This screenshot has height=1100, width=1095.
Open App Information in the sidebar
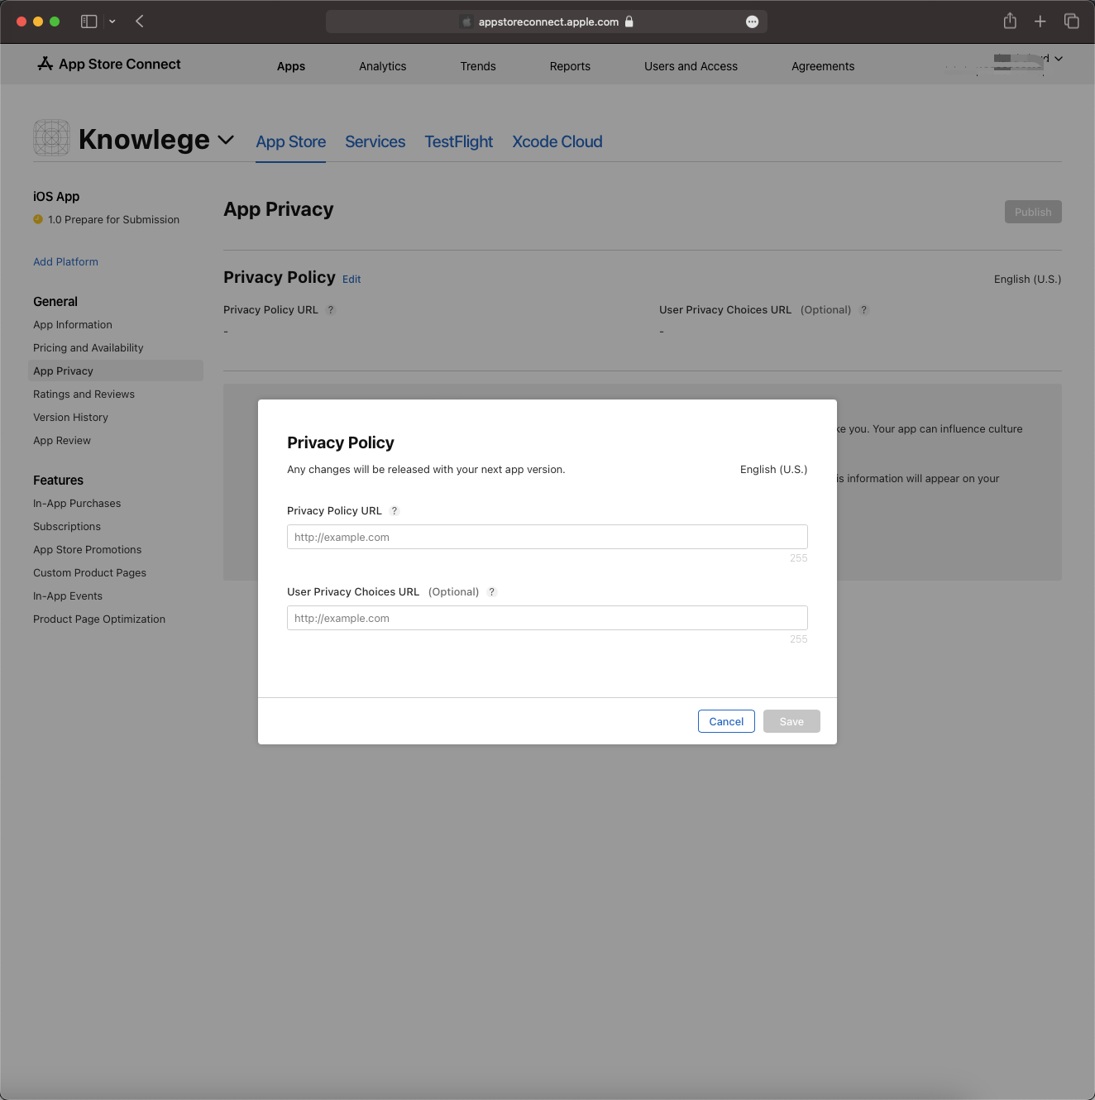pos(73,325)
